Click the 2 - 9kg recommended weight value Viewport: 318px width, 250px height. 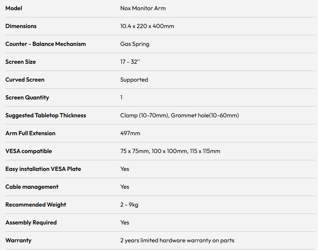129,205
